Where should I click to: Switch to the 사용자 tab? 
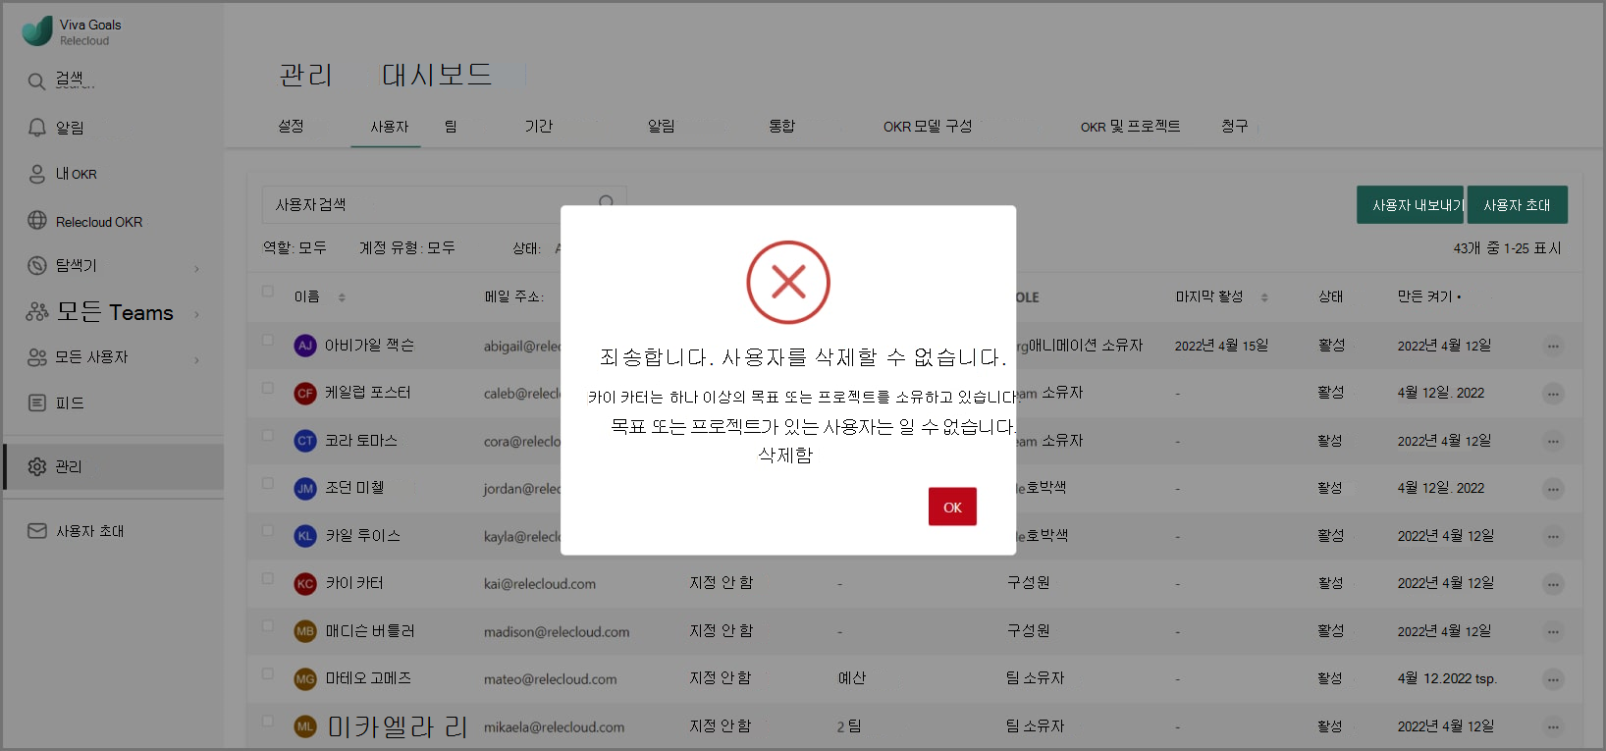[x=389, y=127]
